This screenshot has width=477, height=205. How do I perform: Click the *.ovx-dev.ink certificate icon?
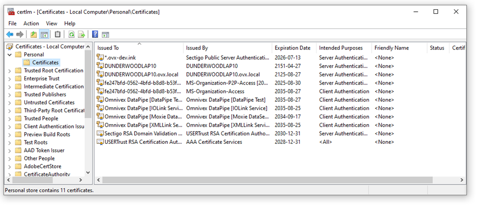tap(100, 58)
